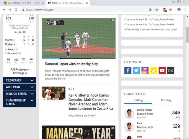
Task: Bookmark this page with the star icon
Action: (x=157, y=10)
